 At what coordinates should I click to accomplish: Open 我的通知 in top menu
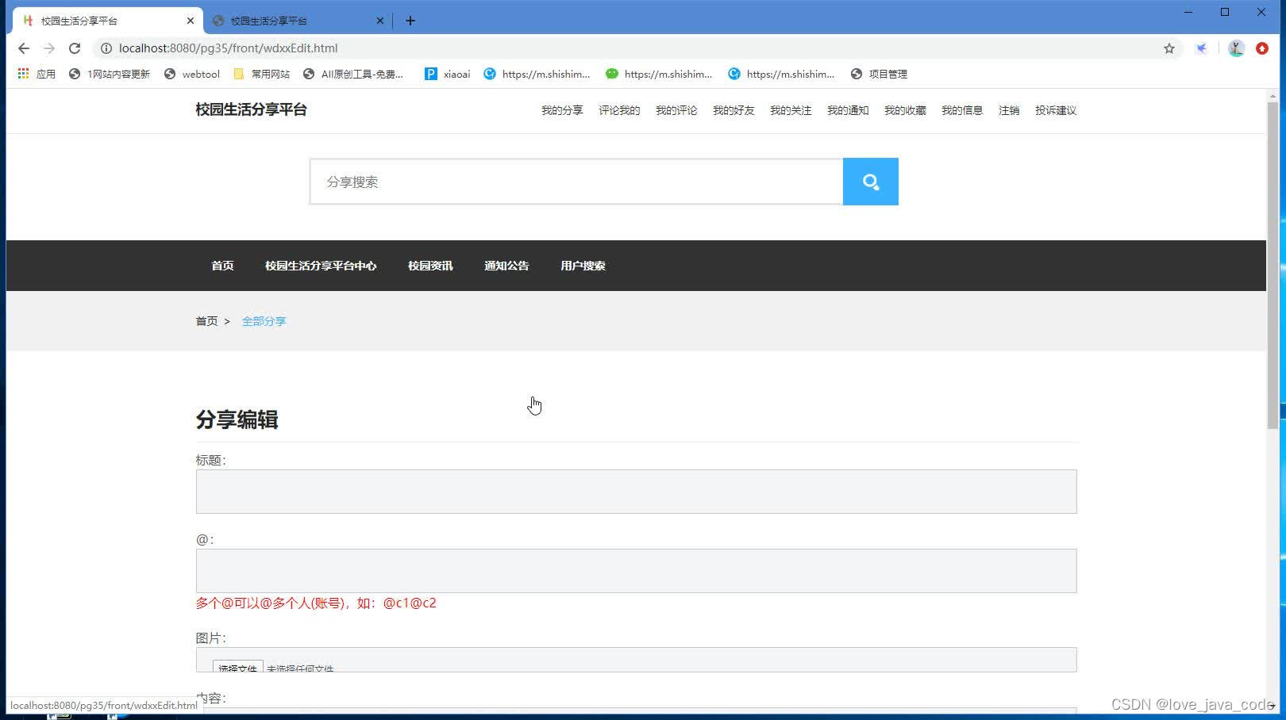click(848, 110)
